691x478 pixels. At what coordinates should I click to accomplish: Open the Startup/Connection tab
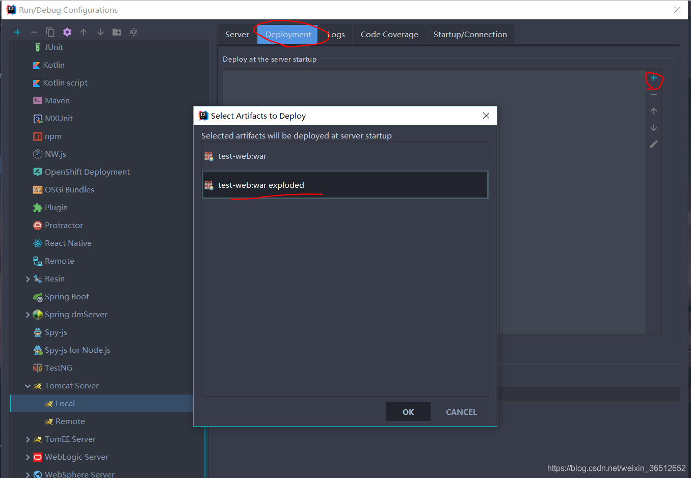(x=470, y=35)
